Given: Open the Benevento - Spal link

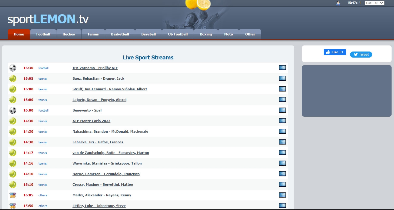Looking at the screenshot, I should tap(87, 110).
